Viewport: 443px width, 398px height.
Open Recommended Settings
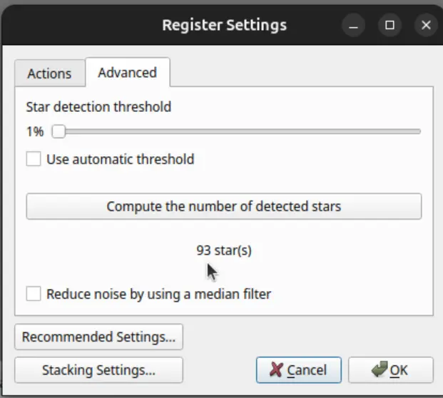[98, 337]
